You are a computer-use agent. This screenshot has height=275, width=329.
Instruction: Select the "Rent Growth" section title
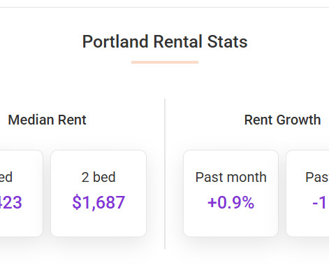(282, 120)
